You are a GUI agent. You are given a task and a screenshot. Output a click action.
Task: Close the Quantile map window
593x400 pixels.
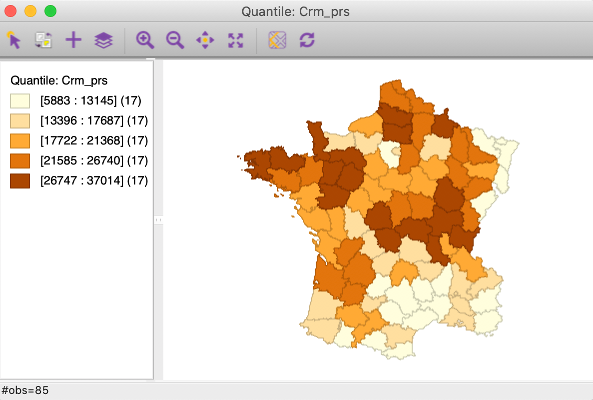tap(10, 11)
